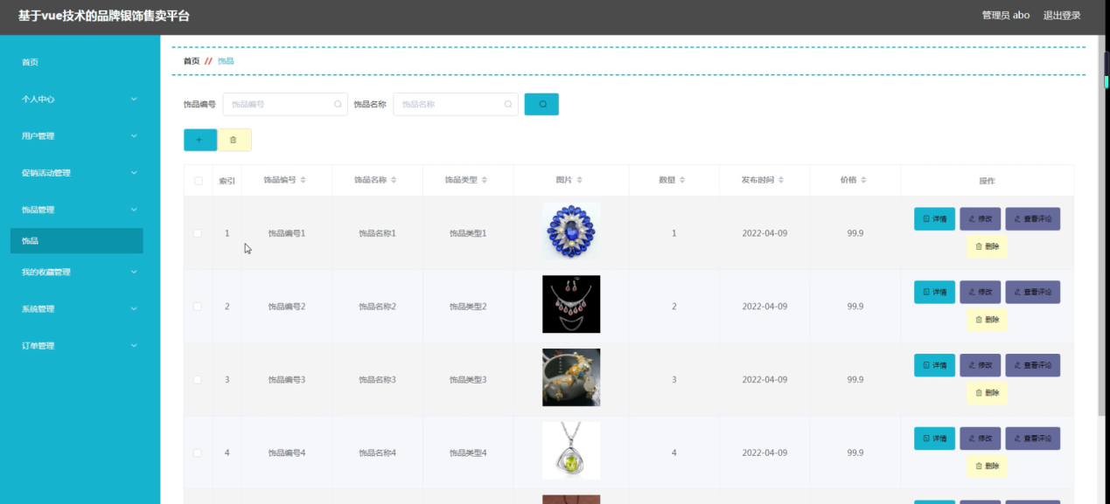Click the green pendant thumbnail
The width and height of the screenshot is (1110, 504).
click(571, 451)
